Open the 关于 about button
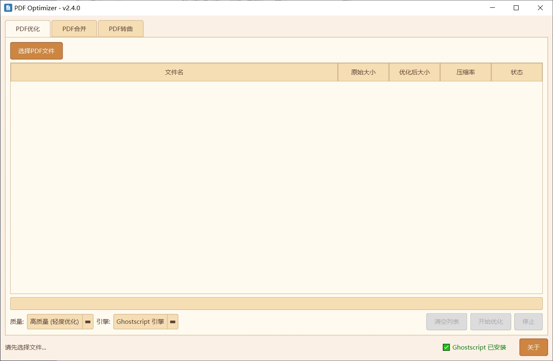This screenshot has height=361, width=553. [x=533, y=348]
